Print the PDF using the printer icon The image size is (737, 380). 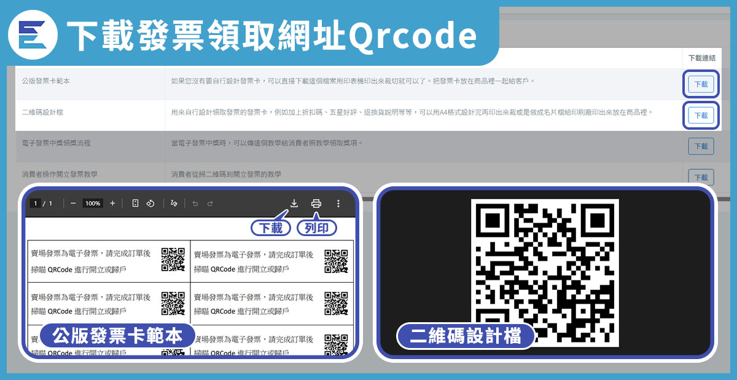click(x=316, y=203)
